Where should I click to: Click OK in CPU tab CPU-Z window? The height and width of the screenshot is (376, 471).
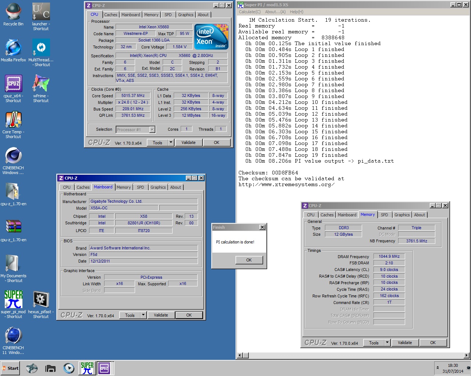217,142
